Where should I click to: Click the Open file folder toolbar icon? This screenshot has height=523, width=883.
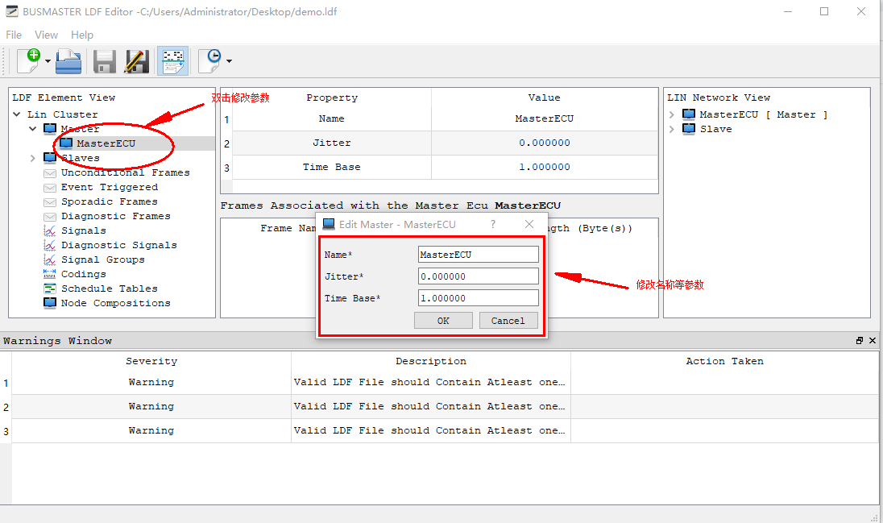point(68,61)
